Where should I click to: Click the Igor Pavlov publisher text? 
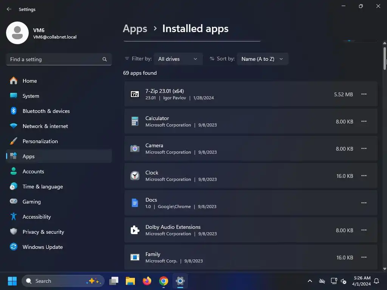click(175, 98)
